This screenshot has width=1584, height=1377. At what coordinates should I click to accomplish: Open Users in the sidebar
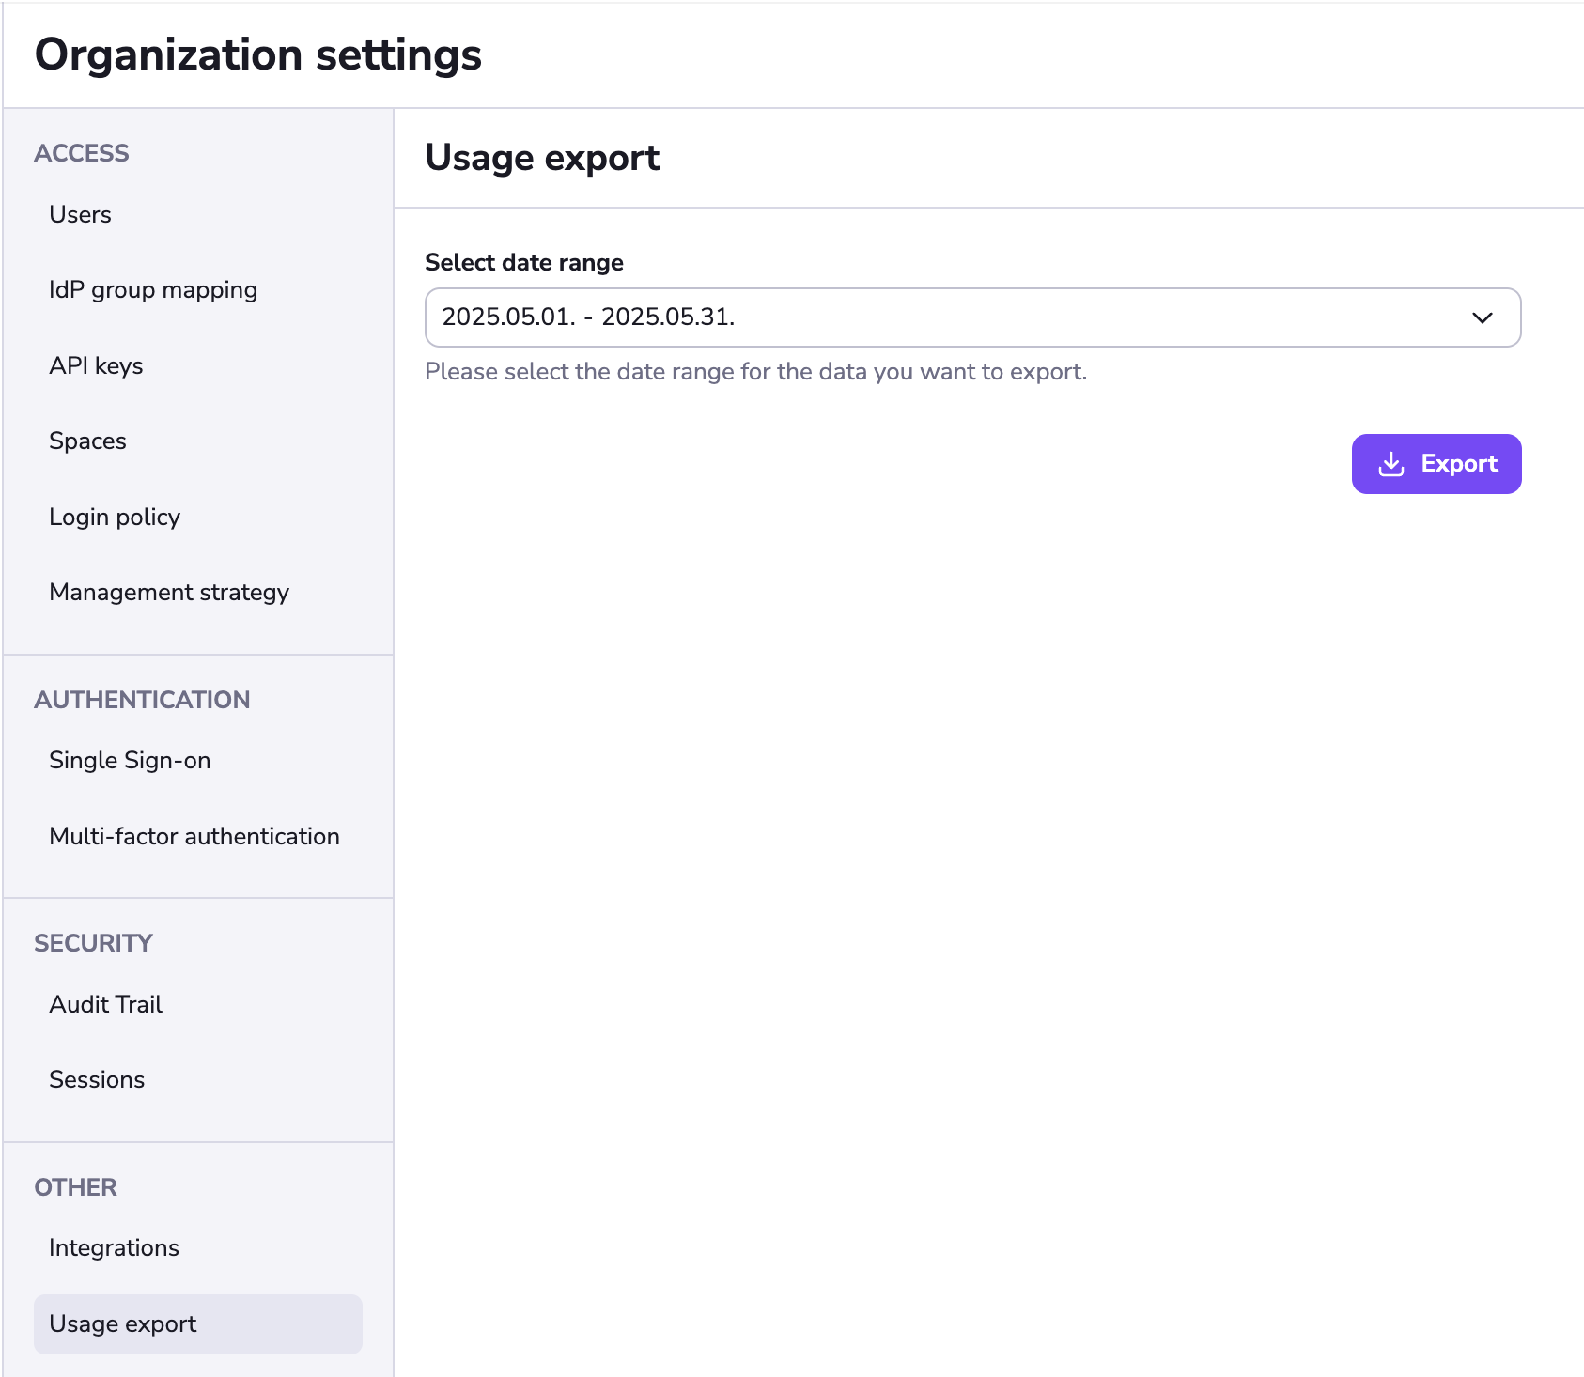click(80, 215)
